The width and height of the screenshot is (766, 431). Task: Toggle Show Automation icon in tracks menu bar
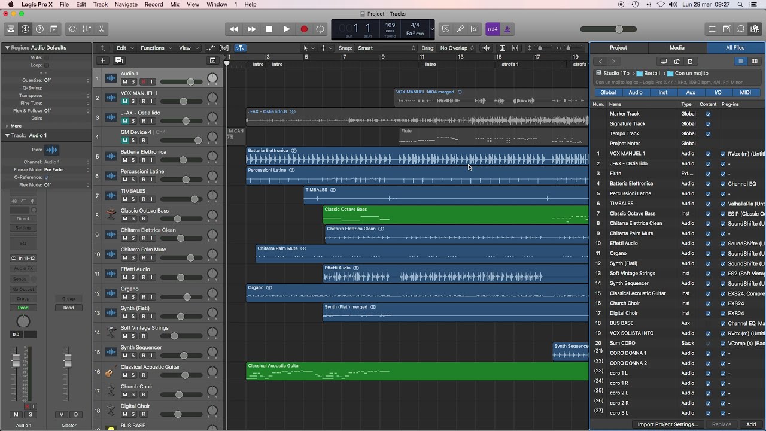point(211,48)
